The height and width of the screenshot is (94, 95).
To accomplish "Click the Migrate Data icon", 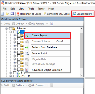I will [x=27, y=59].
